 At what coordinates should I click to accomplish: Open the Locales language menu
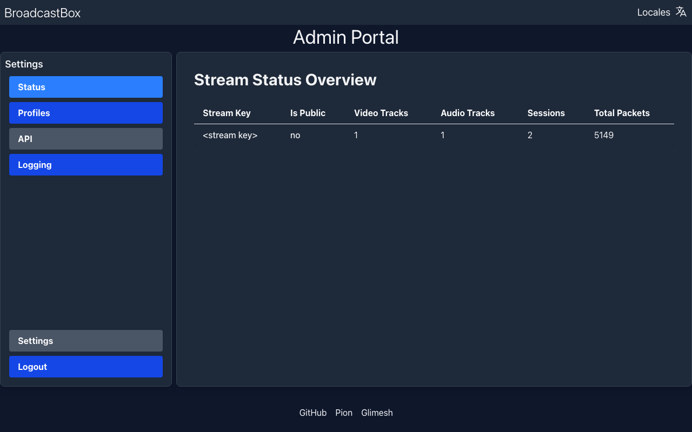tap(662, 12)
